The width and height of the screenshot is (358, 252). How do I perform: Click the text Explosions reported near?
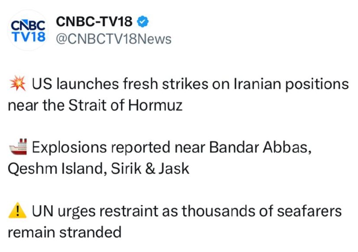click(119, 147)
